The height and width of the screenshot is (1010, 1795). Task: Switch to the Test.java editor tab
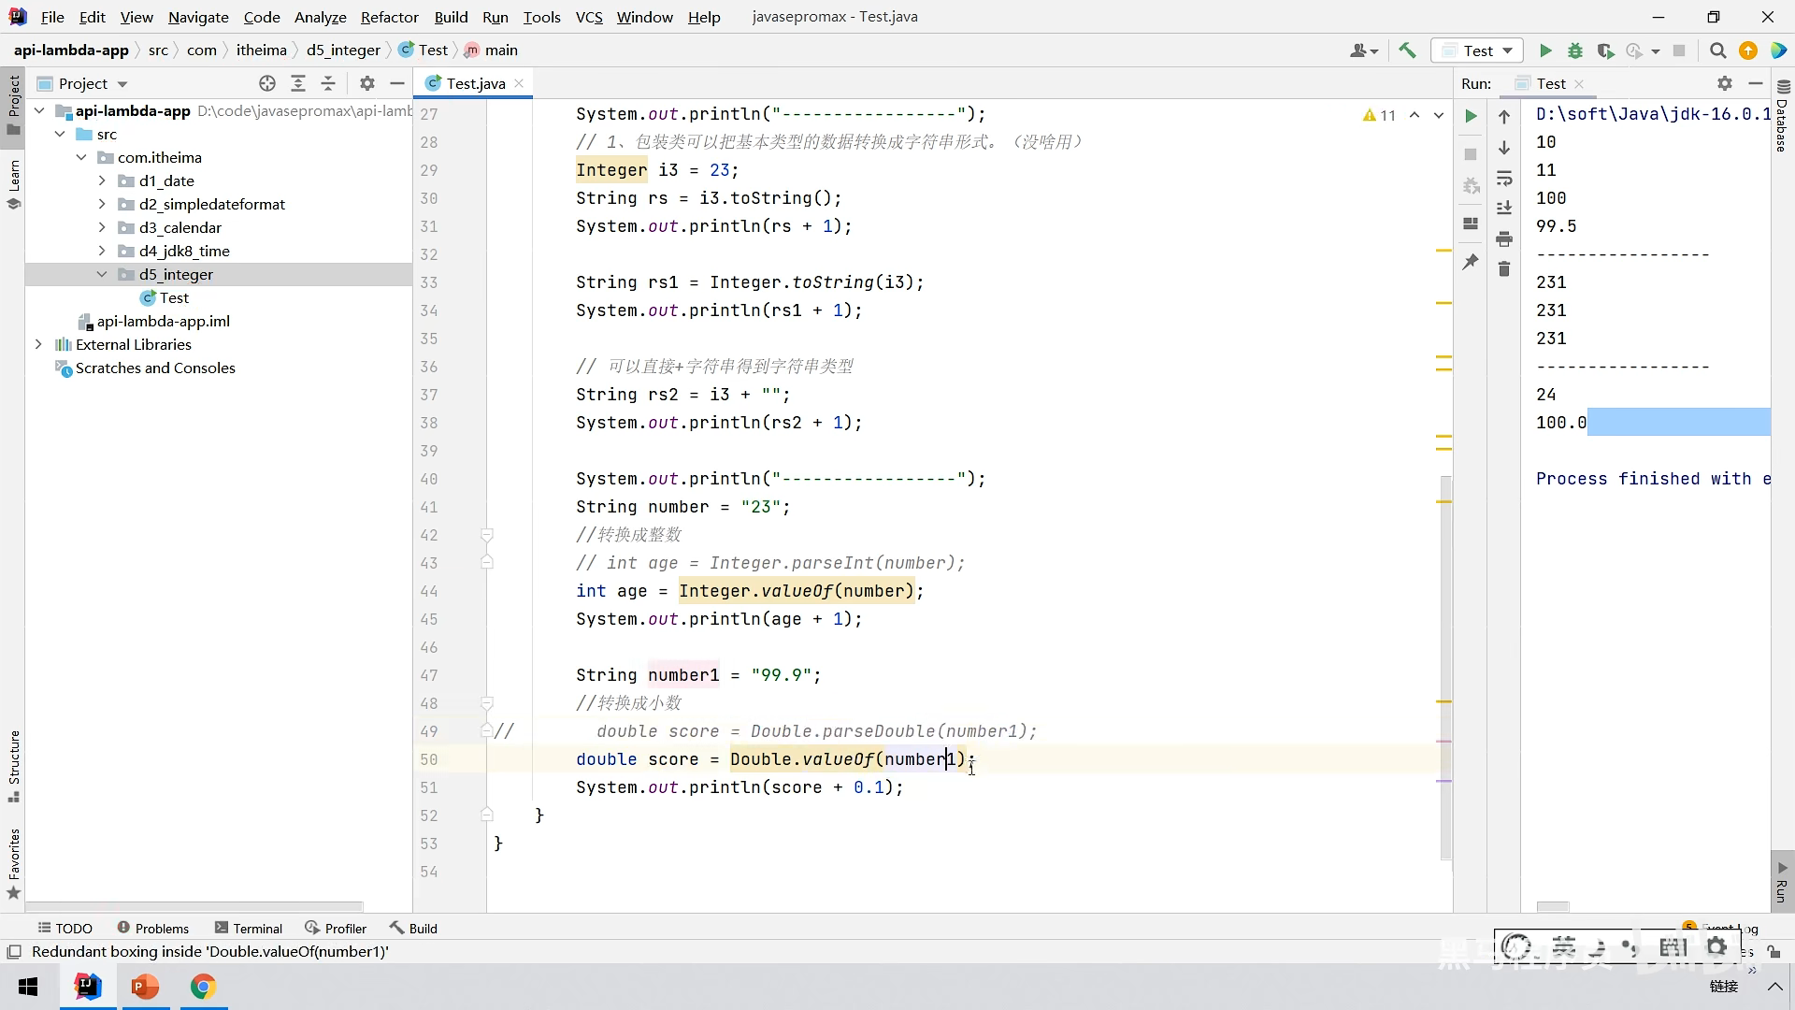pos(475,83)
